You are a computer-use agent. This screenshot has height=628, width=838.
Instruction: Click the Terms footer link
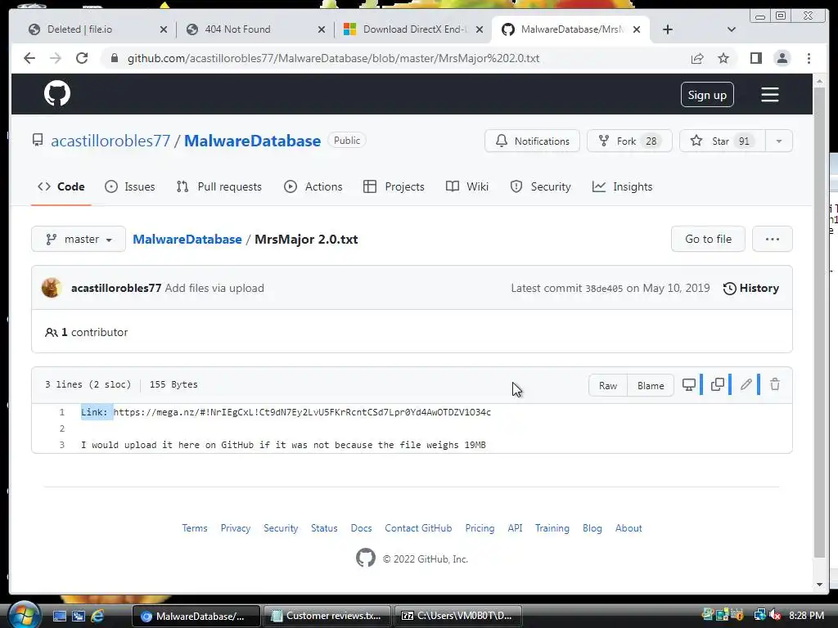tap(195, 528)
